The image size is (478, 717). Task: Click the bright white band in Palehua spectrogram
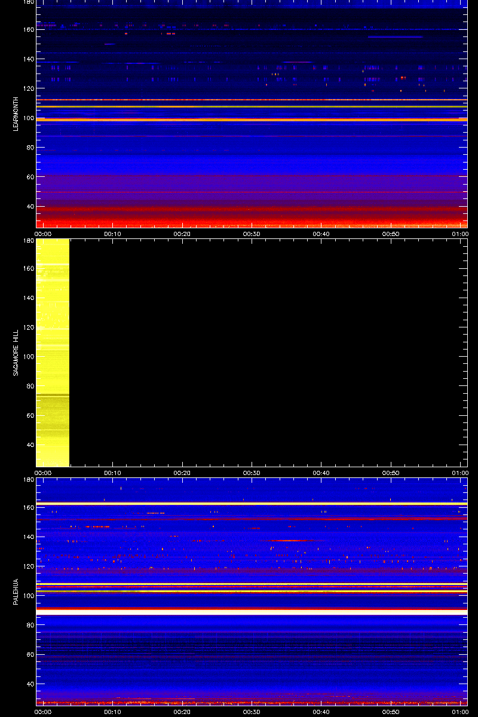pyautogui.click(x=252, y=612)
